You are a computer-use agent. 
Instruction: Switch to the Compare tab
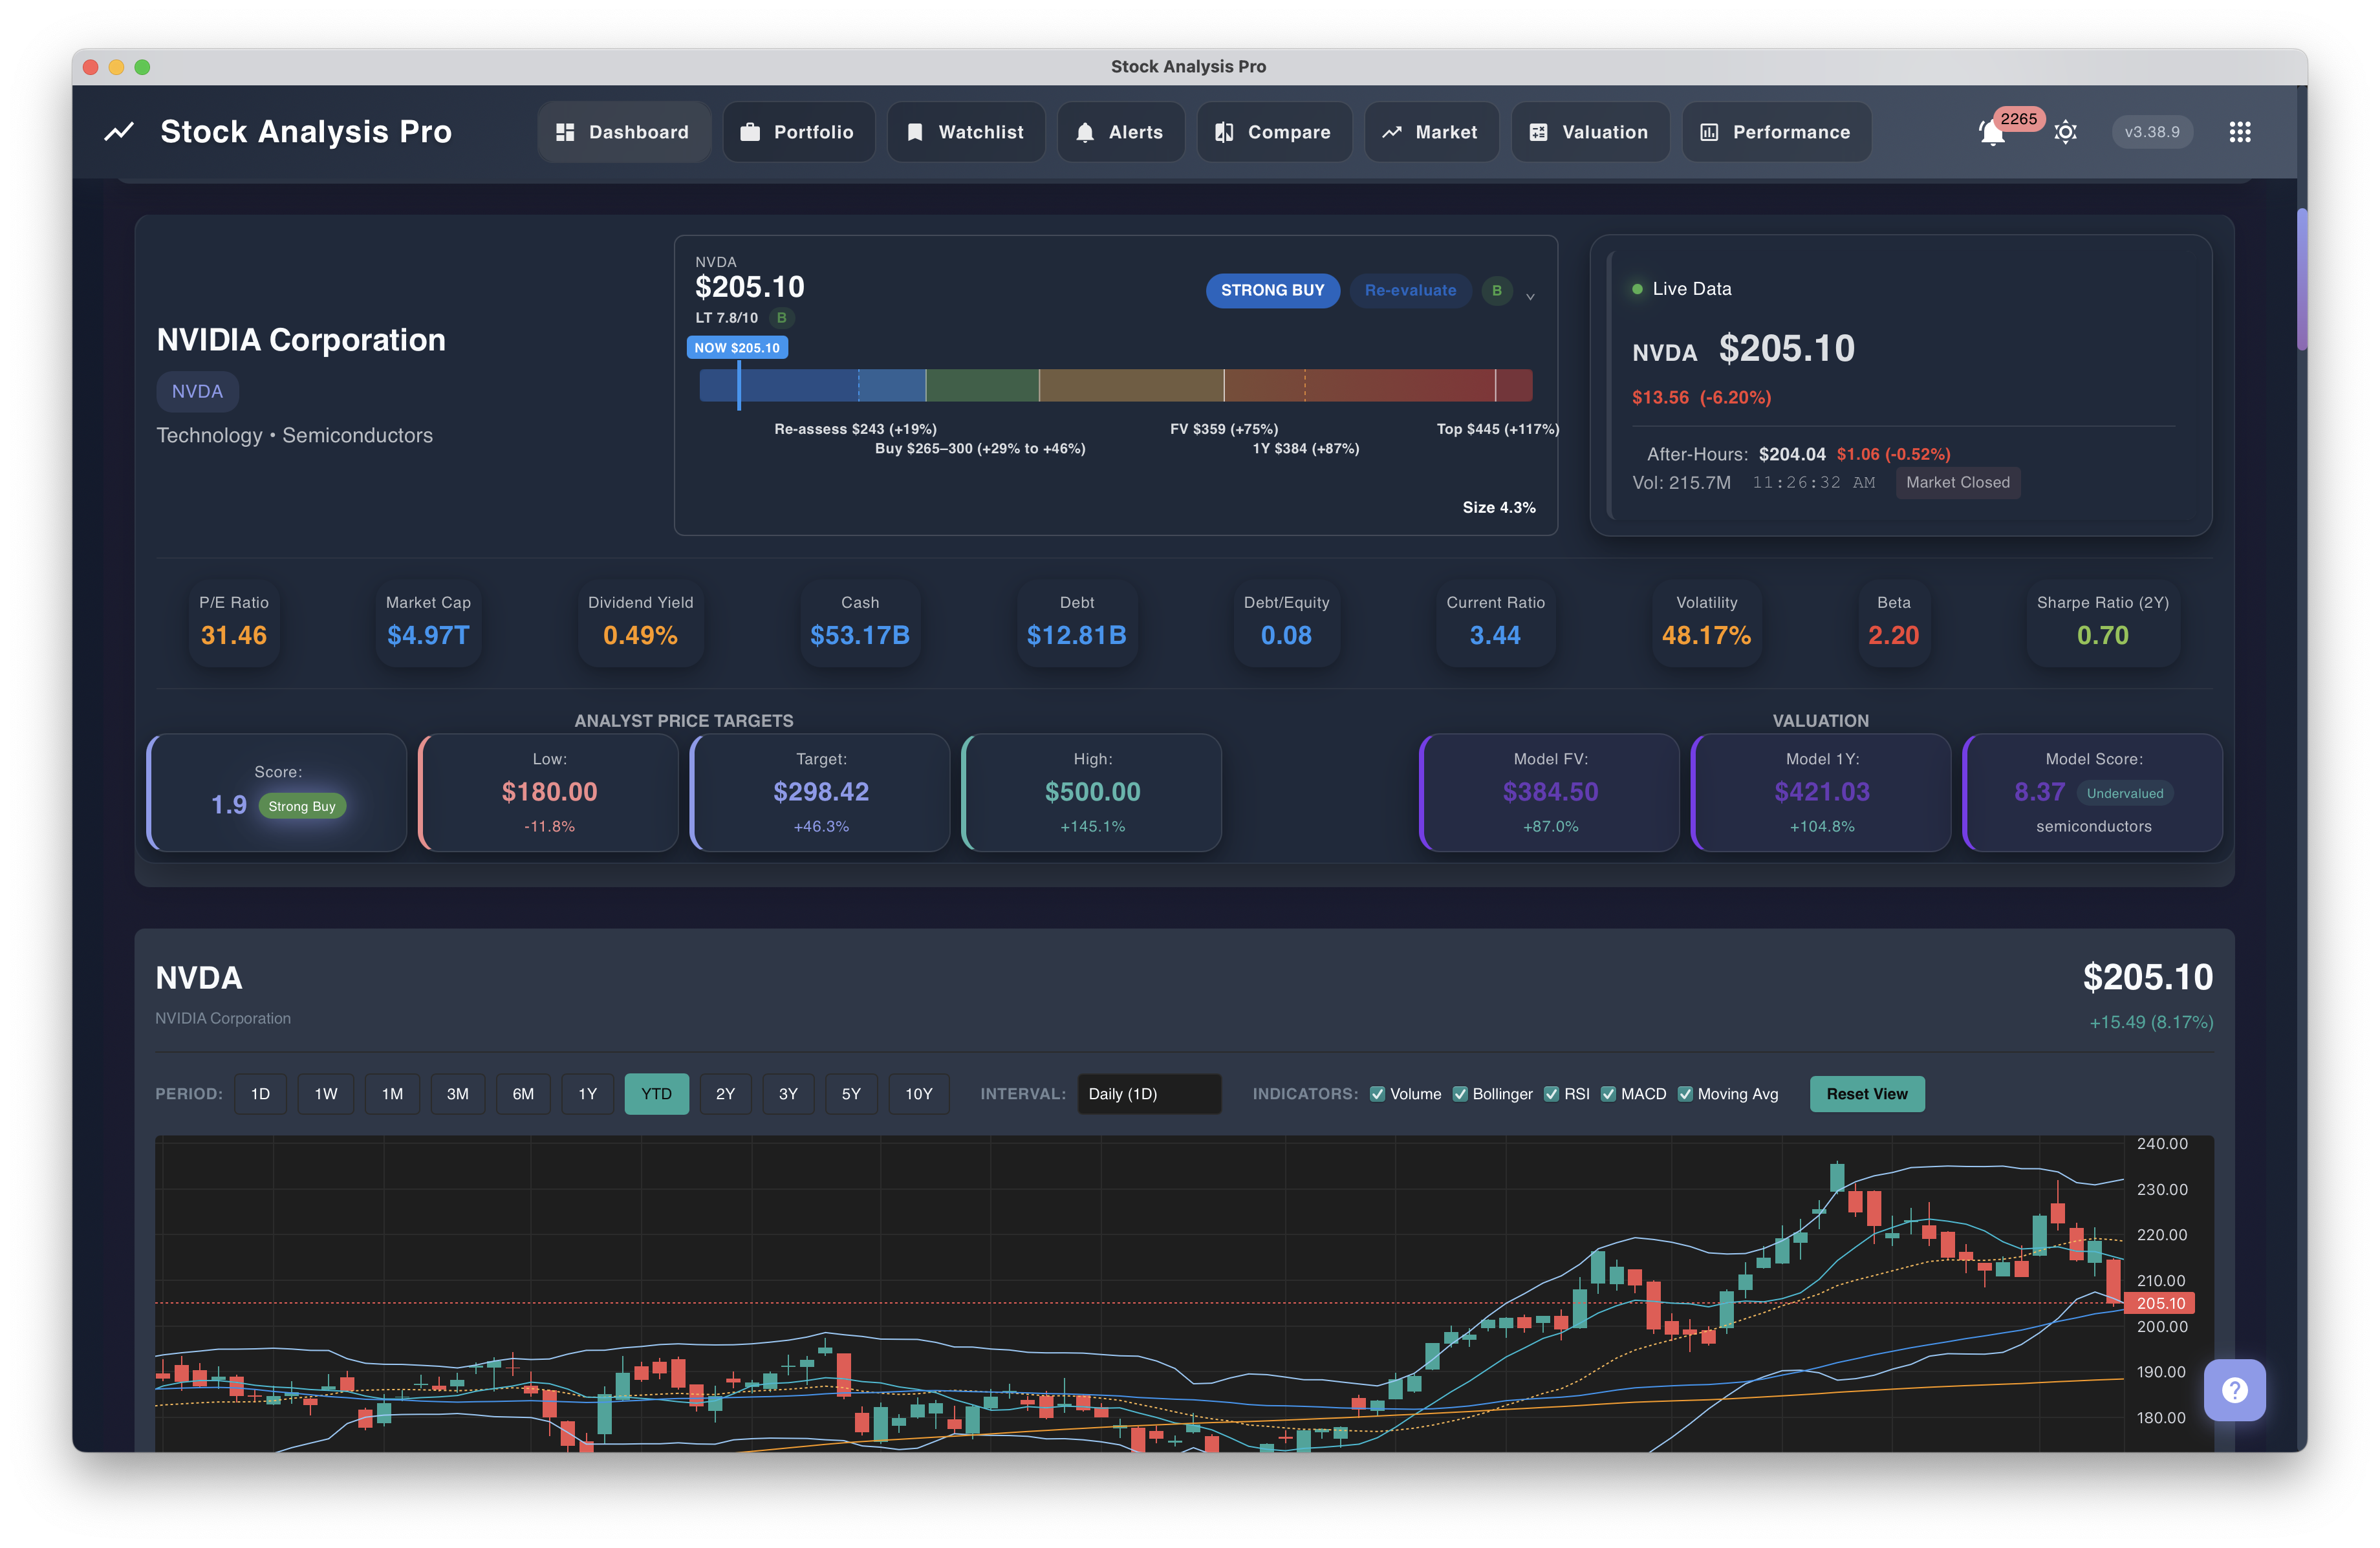coord(1274,132)
